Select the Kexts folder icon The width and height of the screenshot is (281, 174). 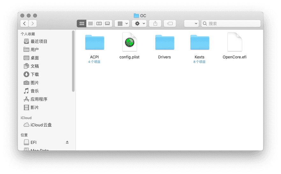pyautogui.click(x=200, y=42)
